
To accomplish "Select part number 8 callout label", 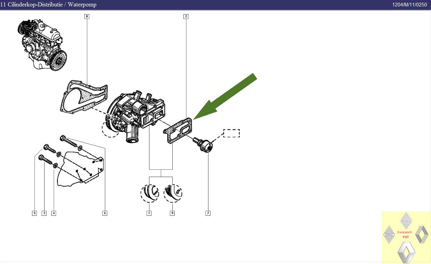I will pyautogui.click(x=87, y=16).
